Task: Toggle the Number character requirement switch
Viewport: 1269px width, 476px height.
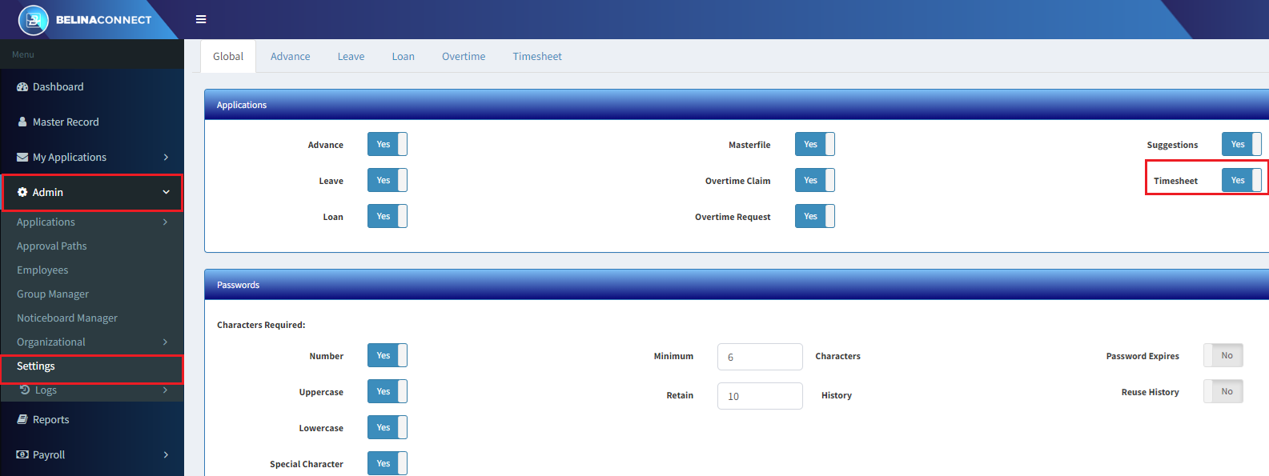Action: (388, 355)
